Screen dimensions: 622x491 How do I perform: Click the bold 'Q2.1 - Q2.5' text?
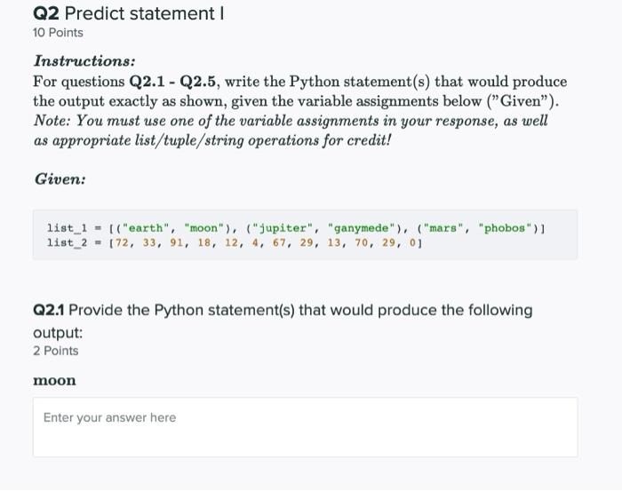(172, 82)
